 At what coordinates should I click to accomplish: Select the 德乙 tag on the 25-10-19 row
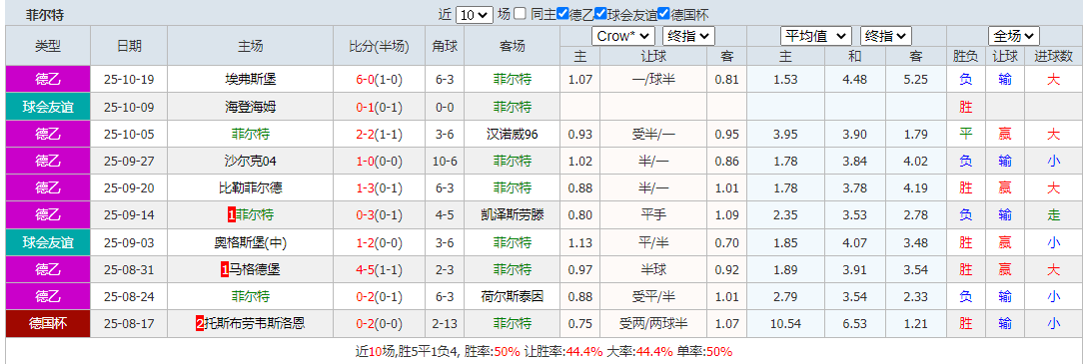click(x=48, y=80)
